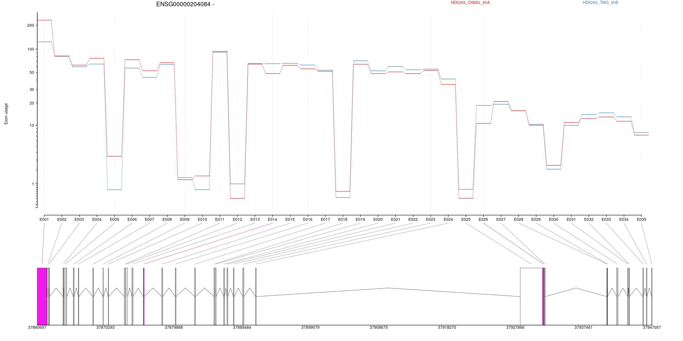Click the E014 exon label
The height and width of the screenshot is (341, 683).
pyautogui.click(x=272, y=219)
